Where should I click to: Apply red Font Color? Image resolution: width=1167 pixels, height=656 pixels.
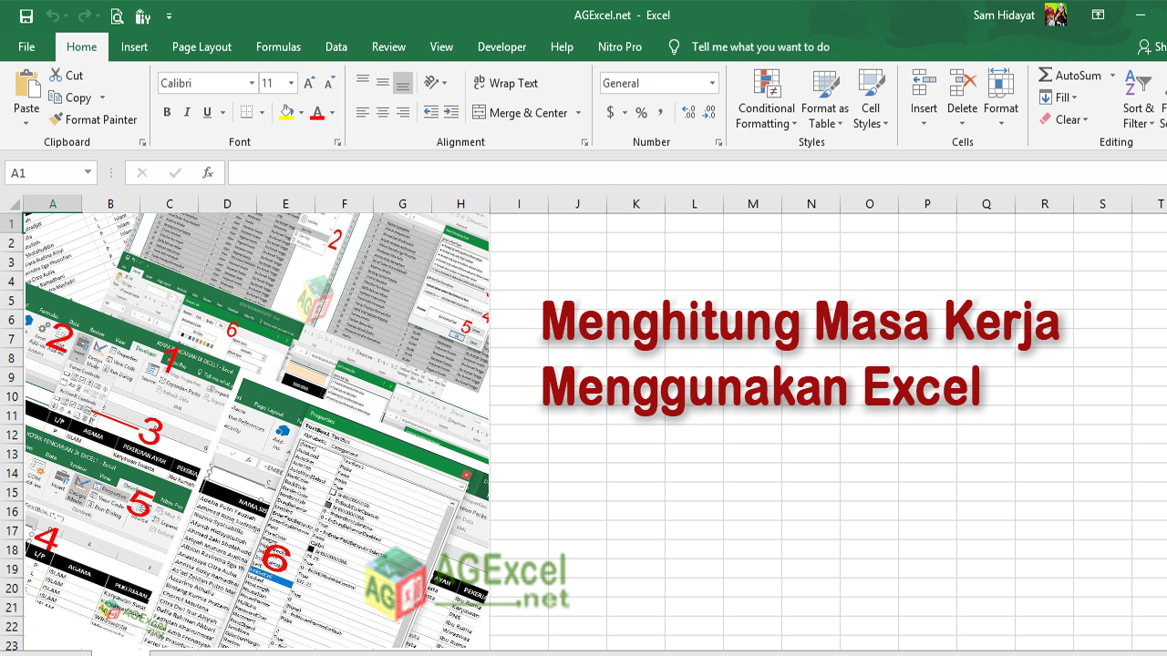[x=316, y=113]
